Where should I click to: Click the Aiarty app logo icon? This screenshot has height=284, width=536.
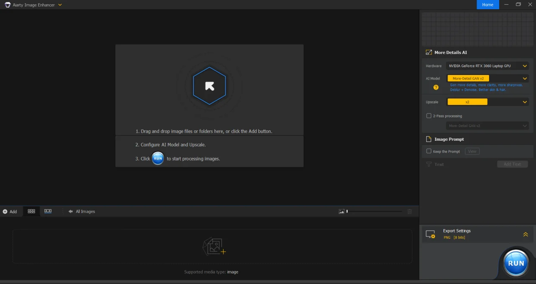click(8, 5)
